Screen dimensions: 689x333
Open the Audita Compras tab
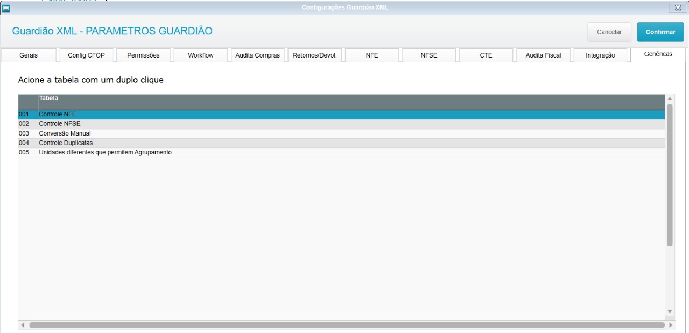pos(258,55)
